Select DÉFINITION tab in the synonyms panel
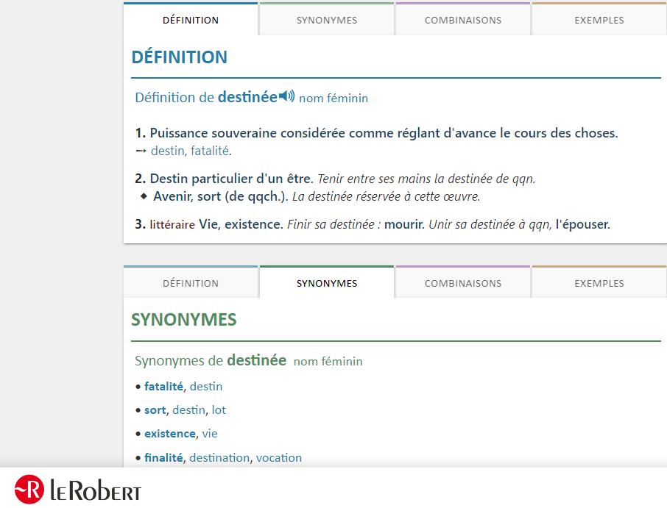The image size is (667, 508). pyautogui.click(x=191, y=283)
